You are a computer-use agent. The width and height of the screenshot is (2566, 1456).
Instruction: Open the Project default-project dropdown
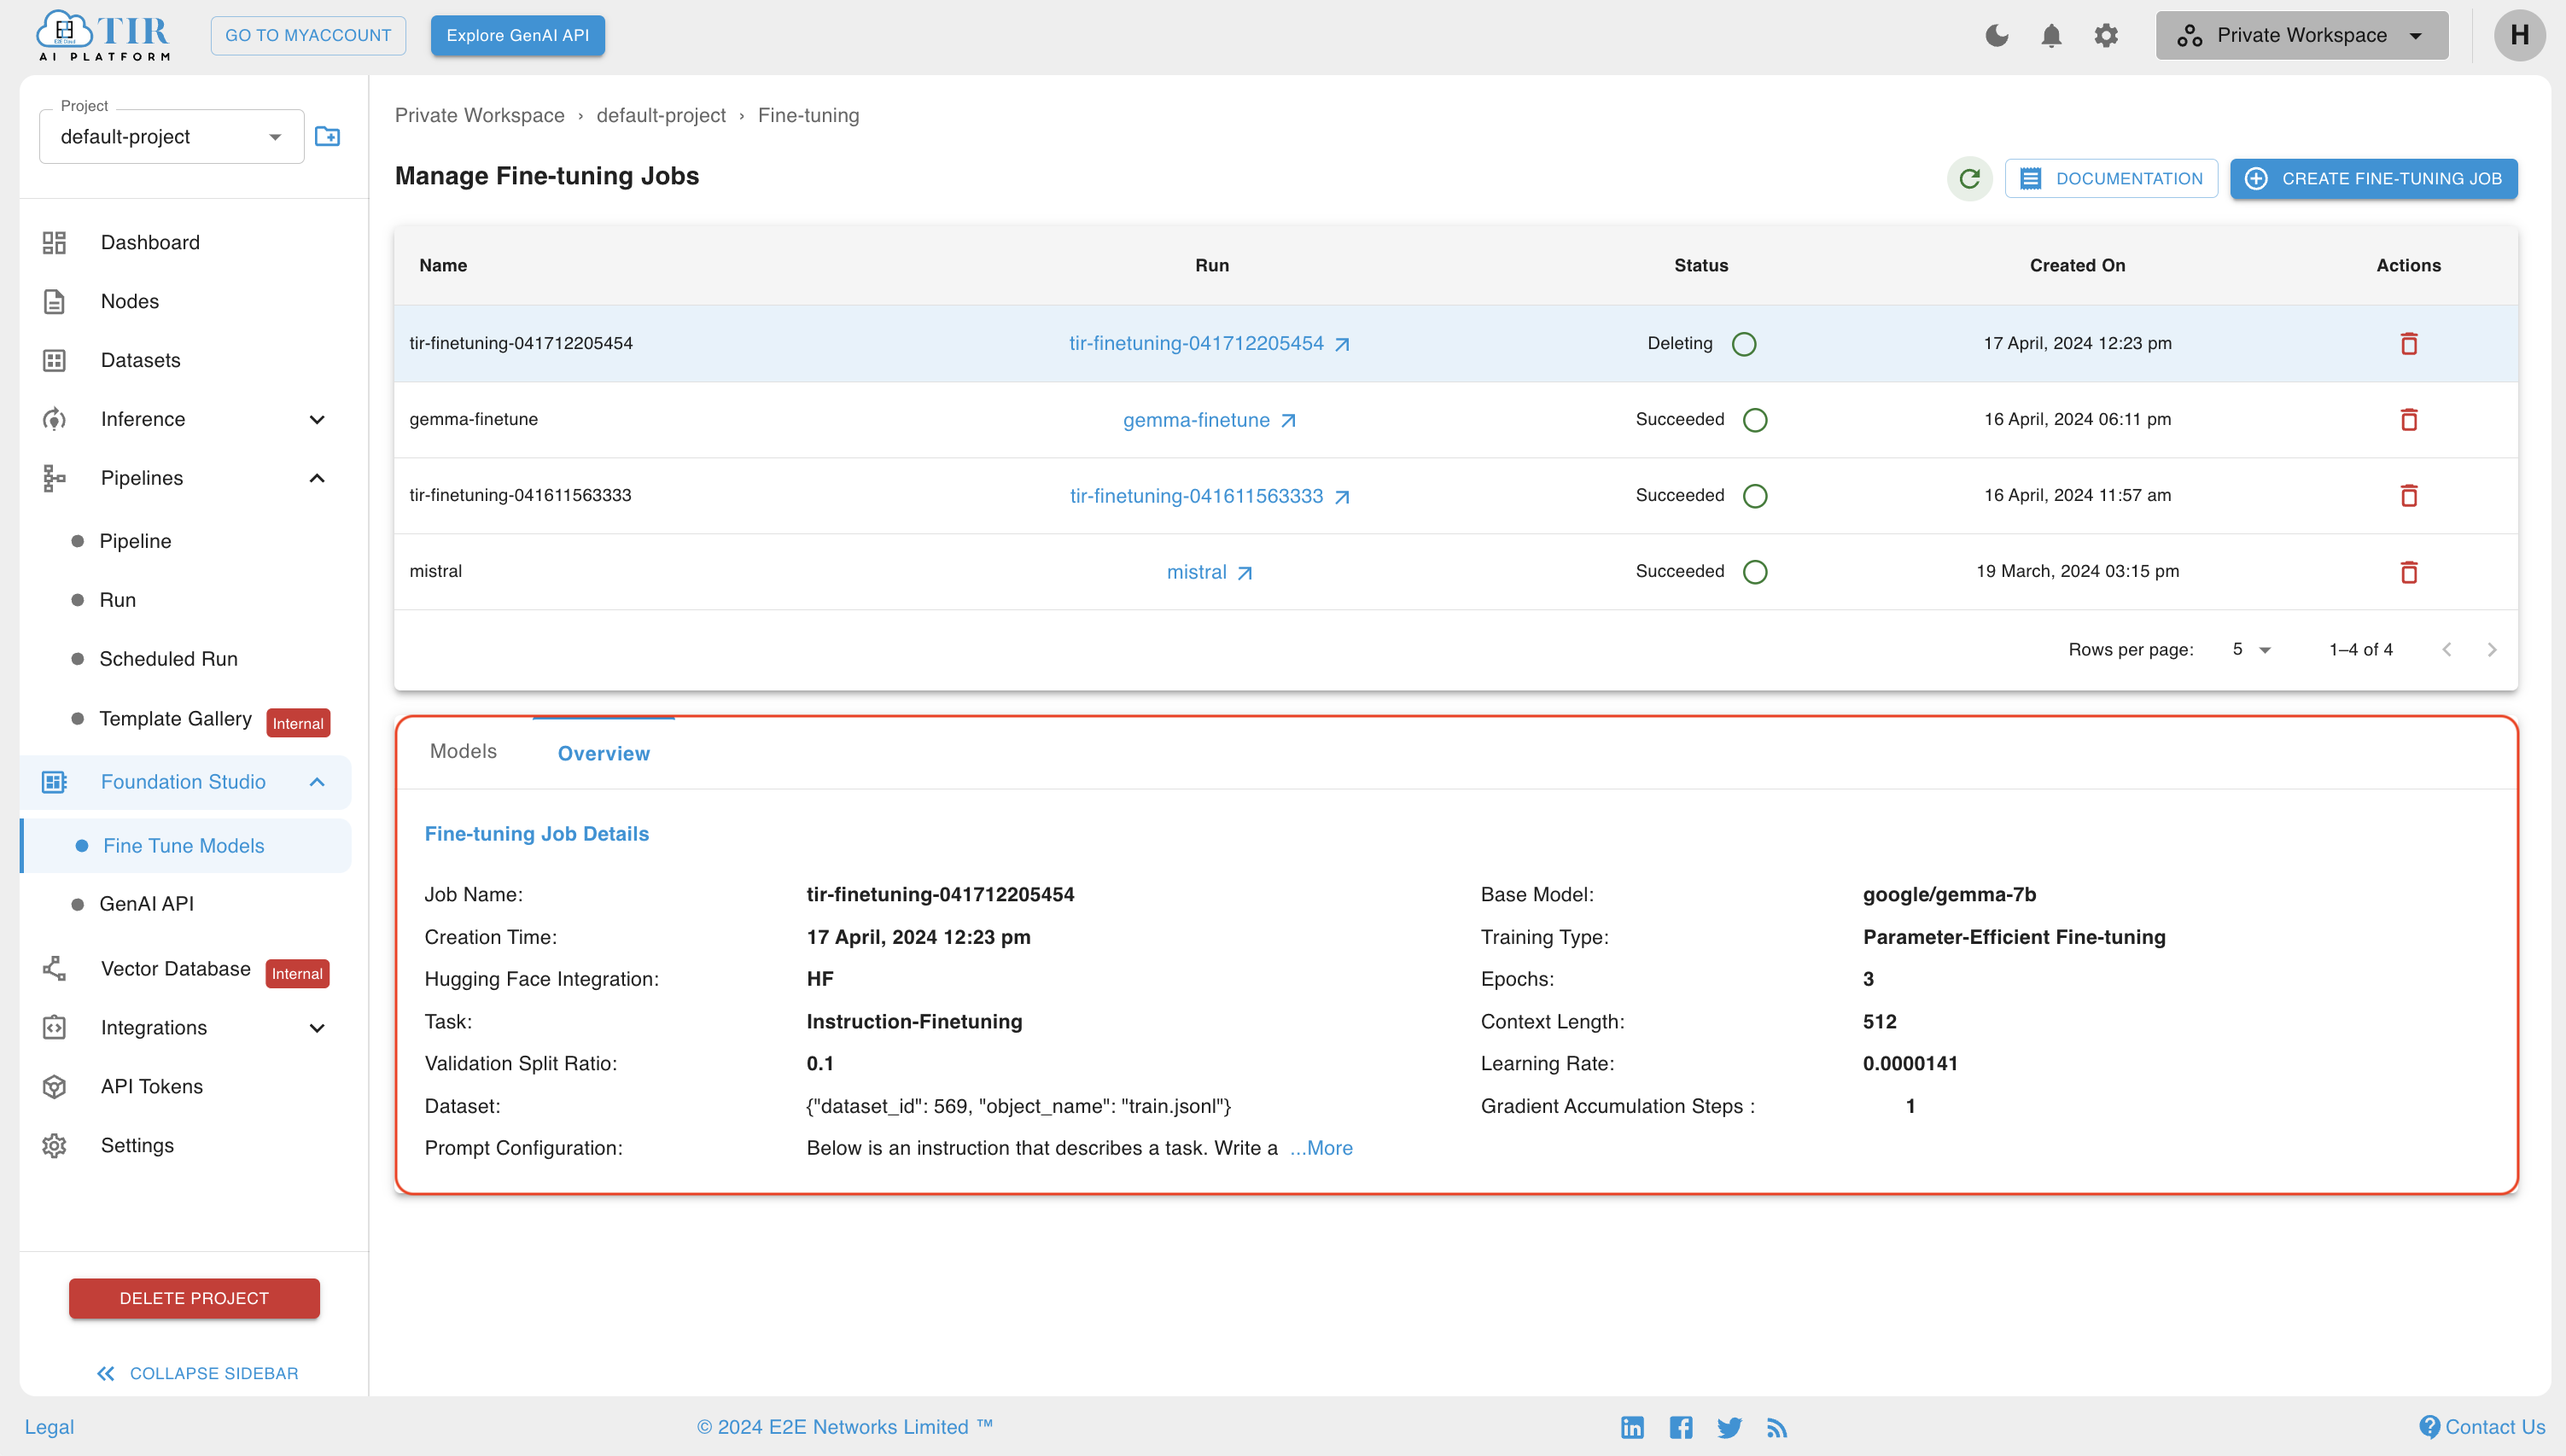tap(172, 137)
